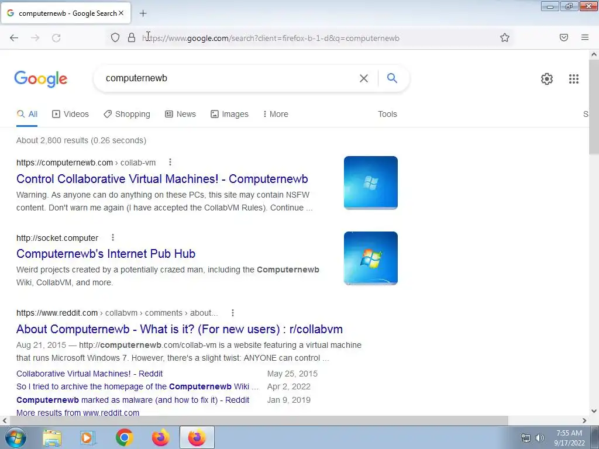The width and height of the screenshot is (599, 449).
Task: Expand the More search categories menu
Action: pos(276,114)
